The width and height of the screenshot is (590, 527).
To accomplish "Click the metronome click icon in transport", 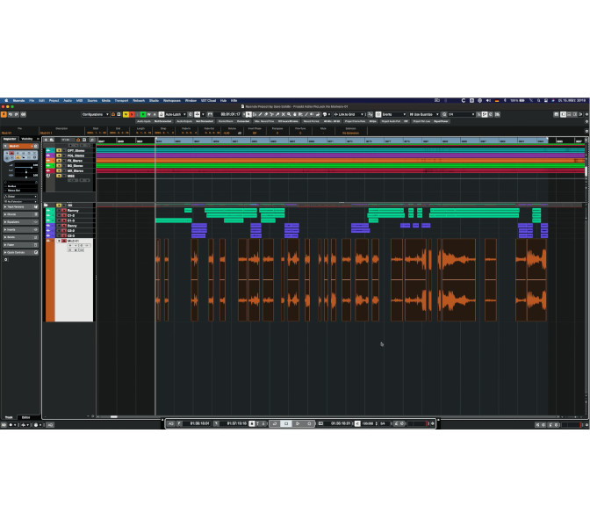I will pyautogui.click(x=396, y=424).
